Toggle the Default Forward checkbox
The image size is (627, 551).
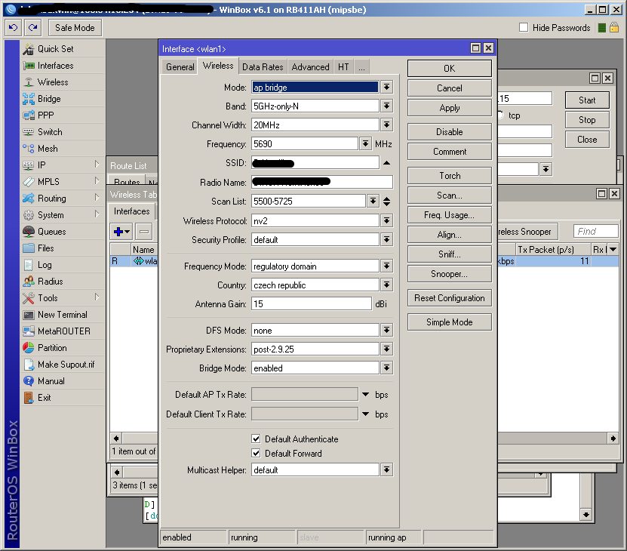coord(257,454)
